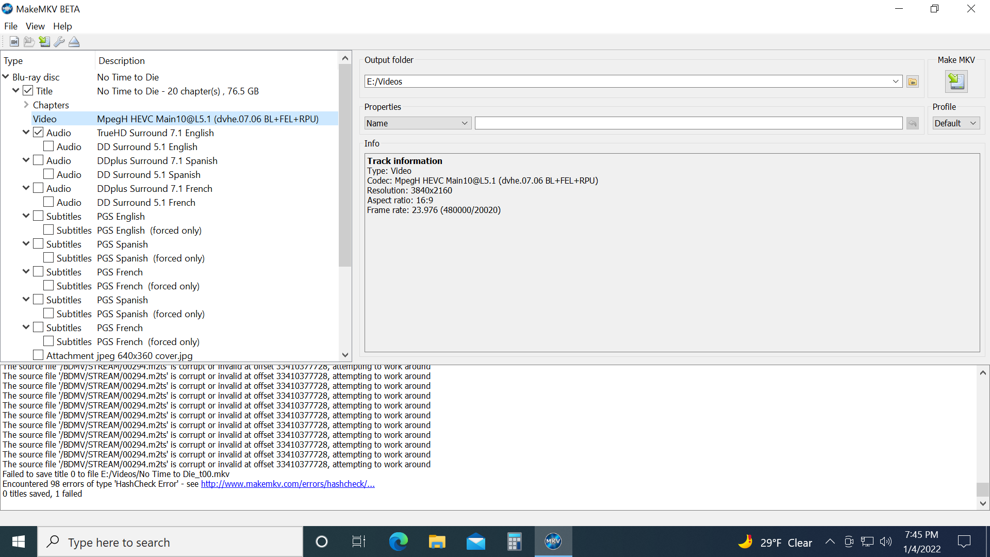Collapse the Blu-ray disc tree node
The height and width of the screenshot is (557, 990).
point(6,76)
